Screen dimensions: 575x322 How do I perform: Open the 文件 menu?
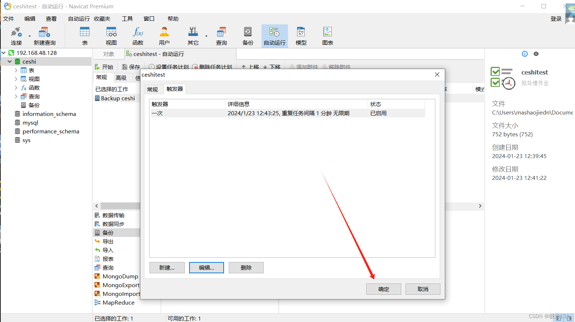click(8, 19)
